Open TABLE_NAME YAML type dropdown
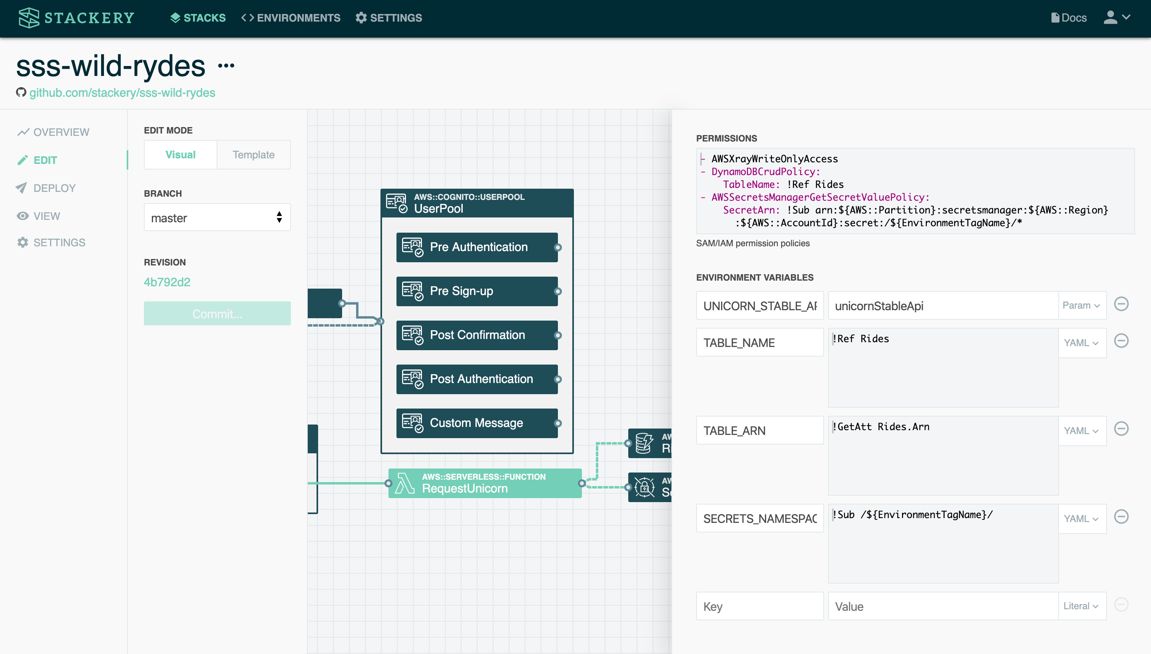The image size is (1151, 654). (x=1082, y=343)
